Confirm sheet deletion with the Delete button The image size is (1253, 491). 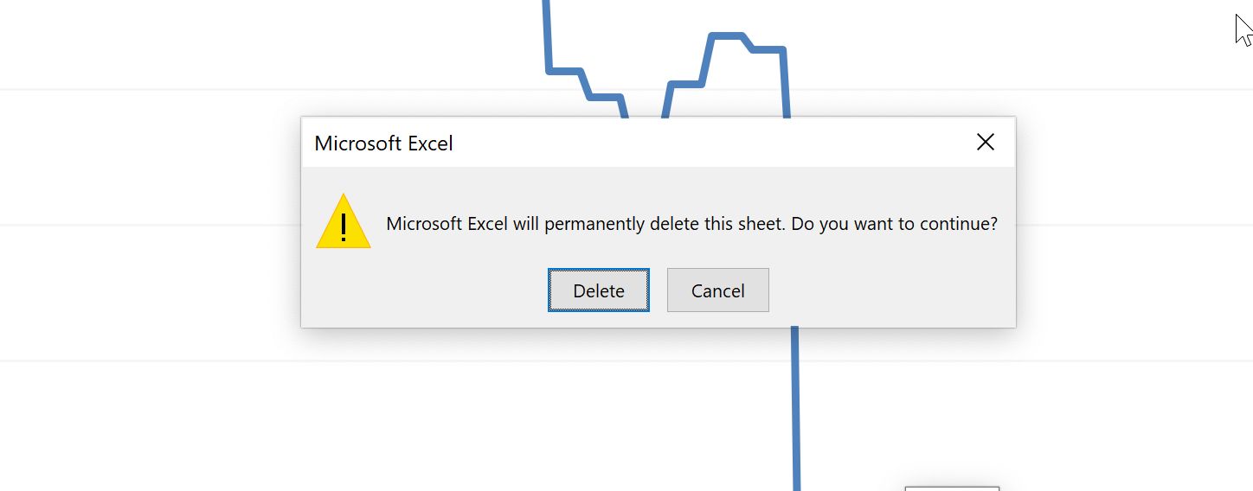[x=598, y=290]
